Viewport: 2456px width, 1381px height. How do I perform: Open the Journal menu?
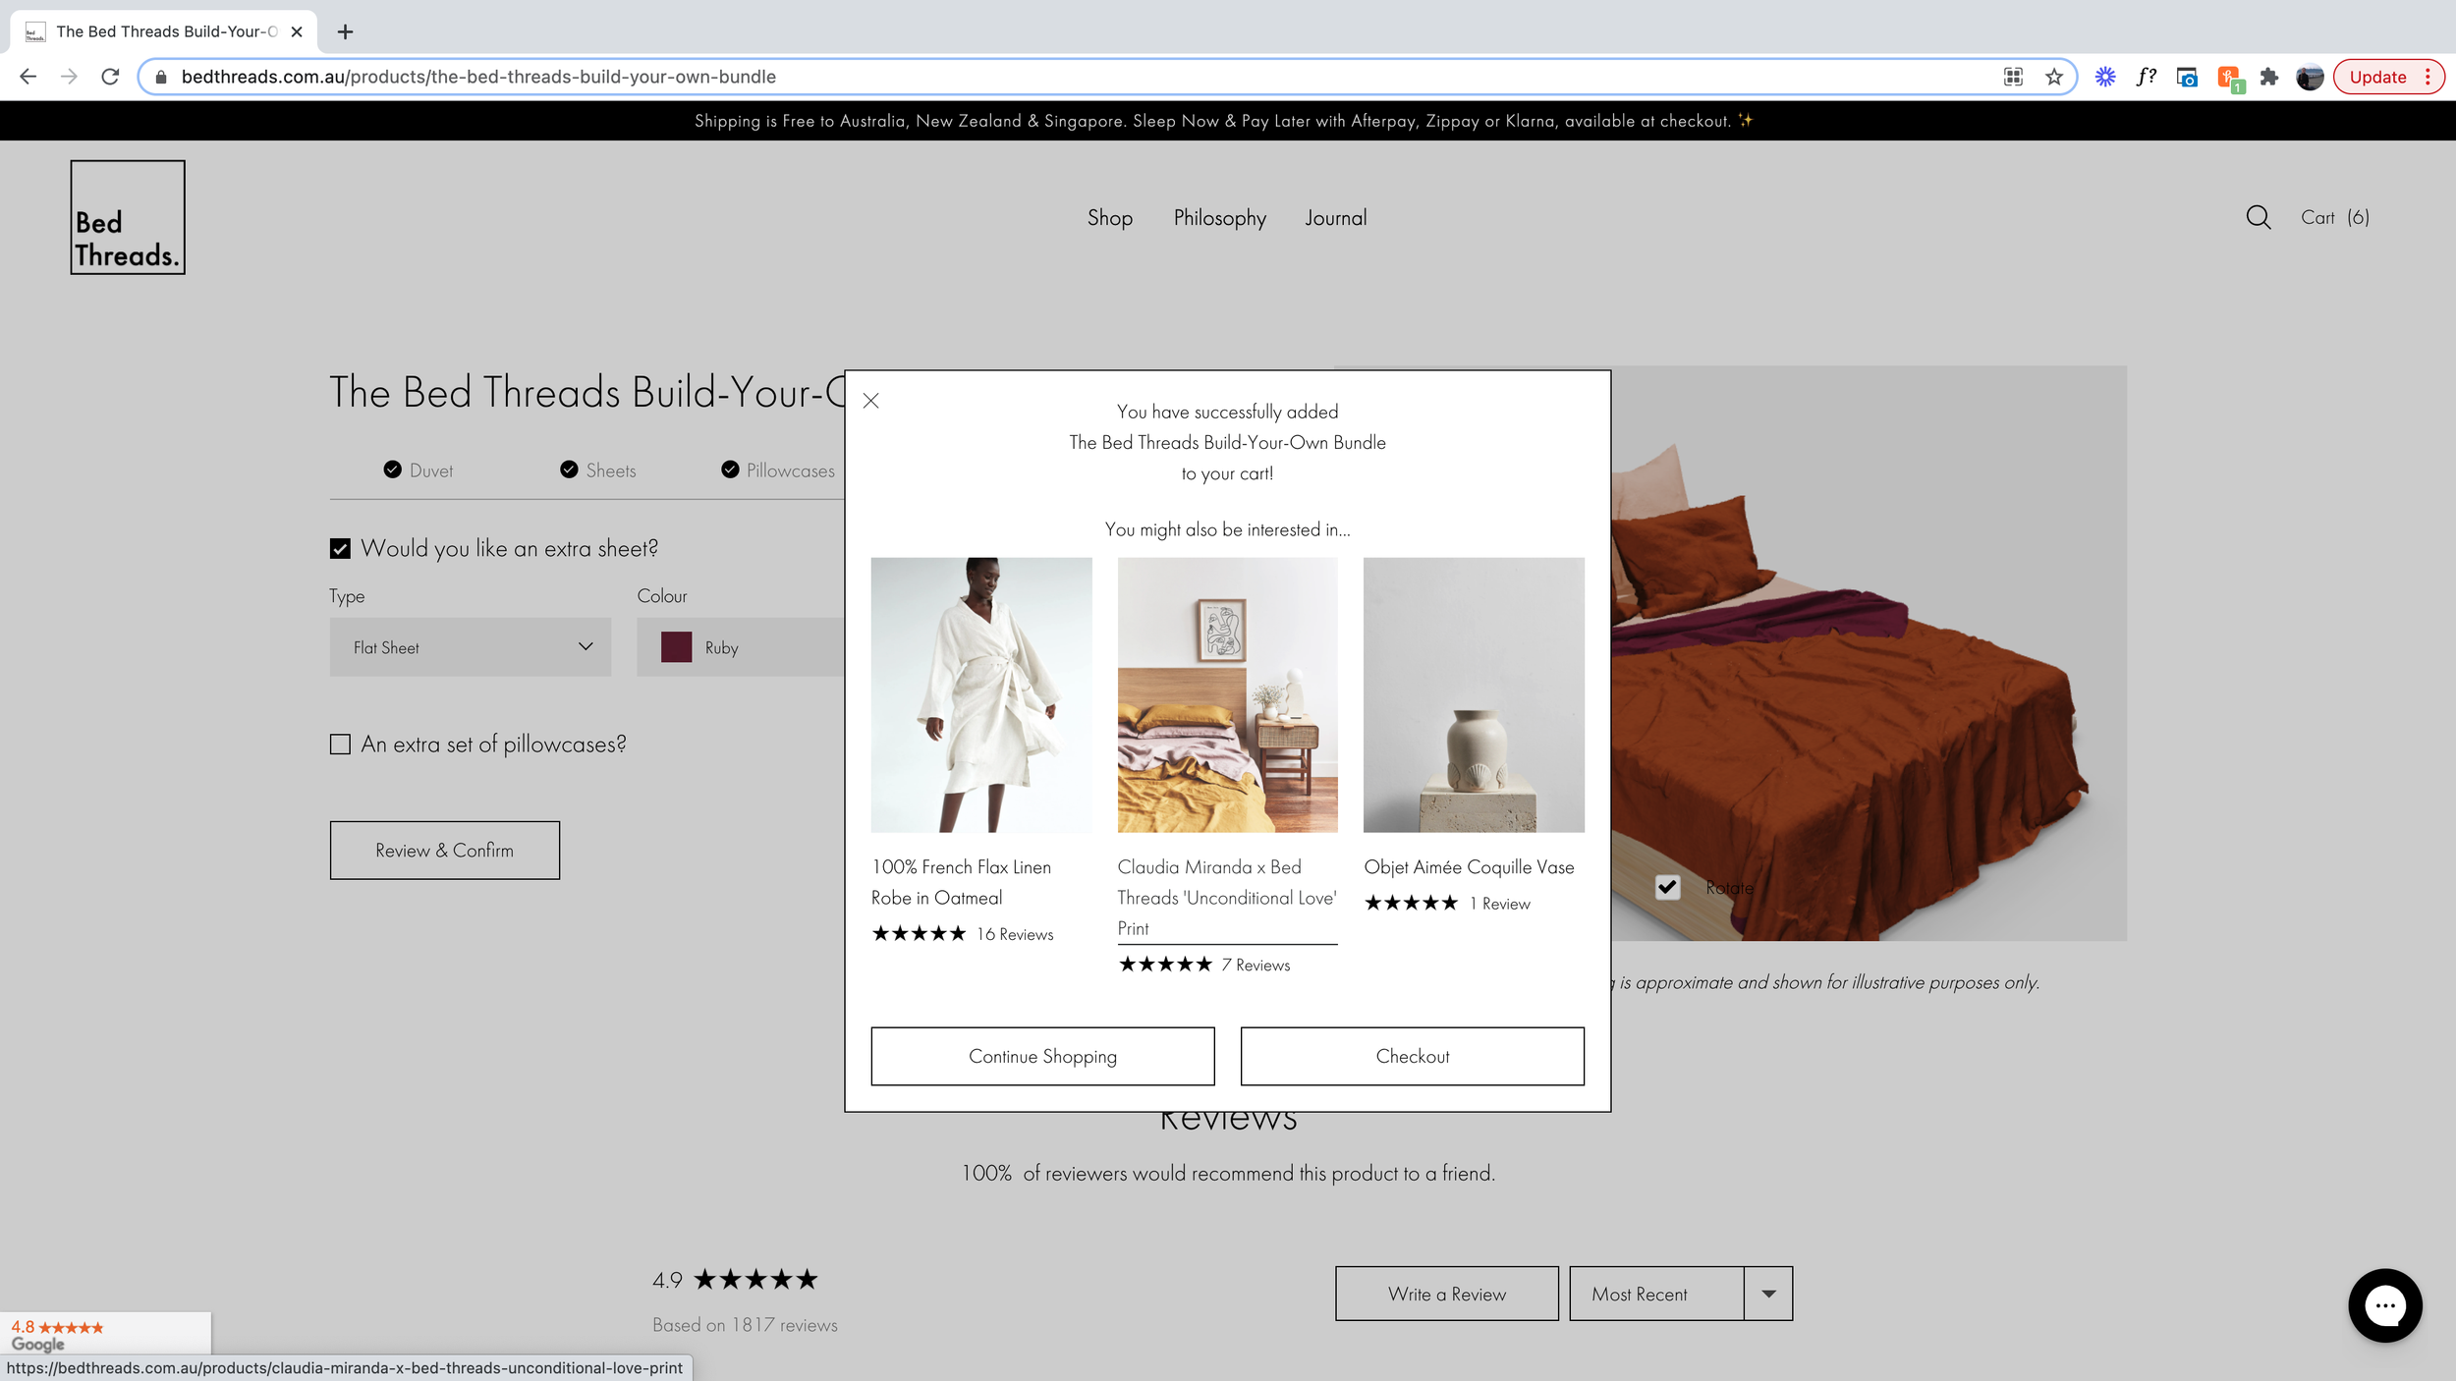pyautogui.click(x=1335, y=218)
